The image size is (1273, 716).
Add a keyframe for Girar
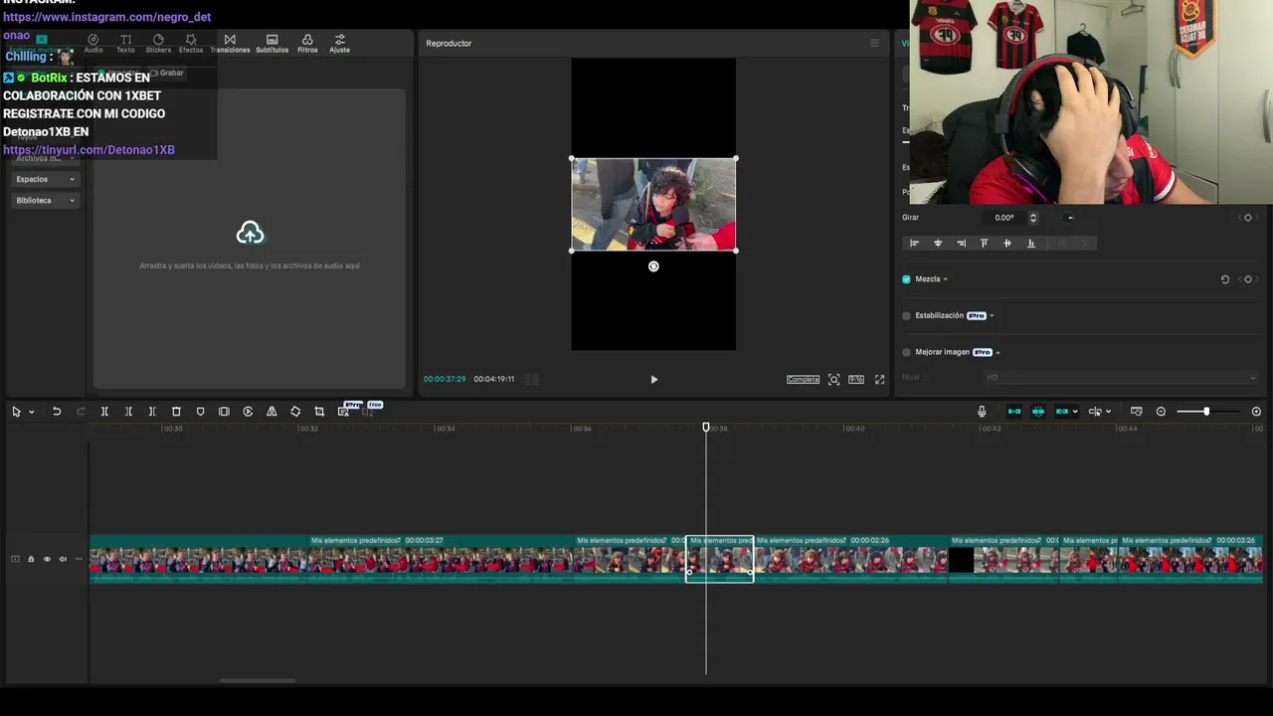point(1248,218)
